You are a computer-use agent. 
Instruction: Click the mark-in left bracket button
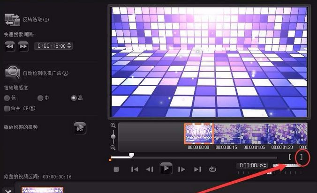pyautogui.click(x=290, y=157)
